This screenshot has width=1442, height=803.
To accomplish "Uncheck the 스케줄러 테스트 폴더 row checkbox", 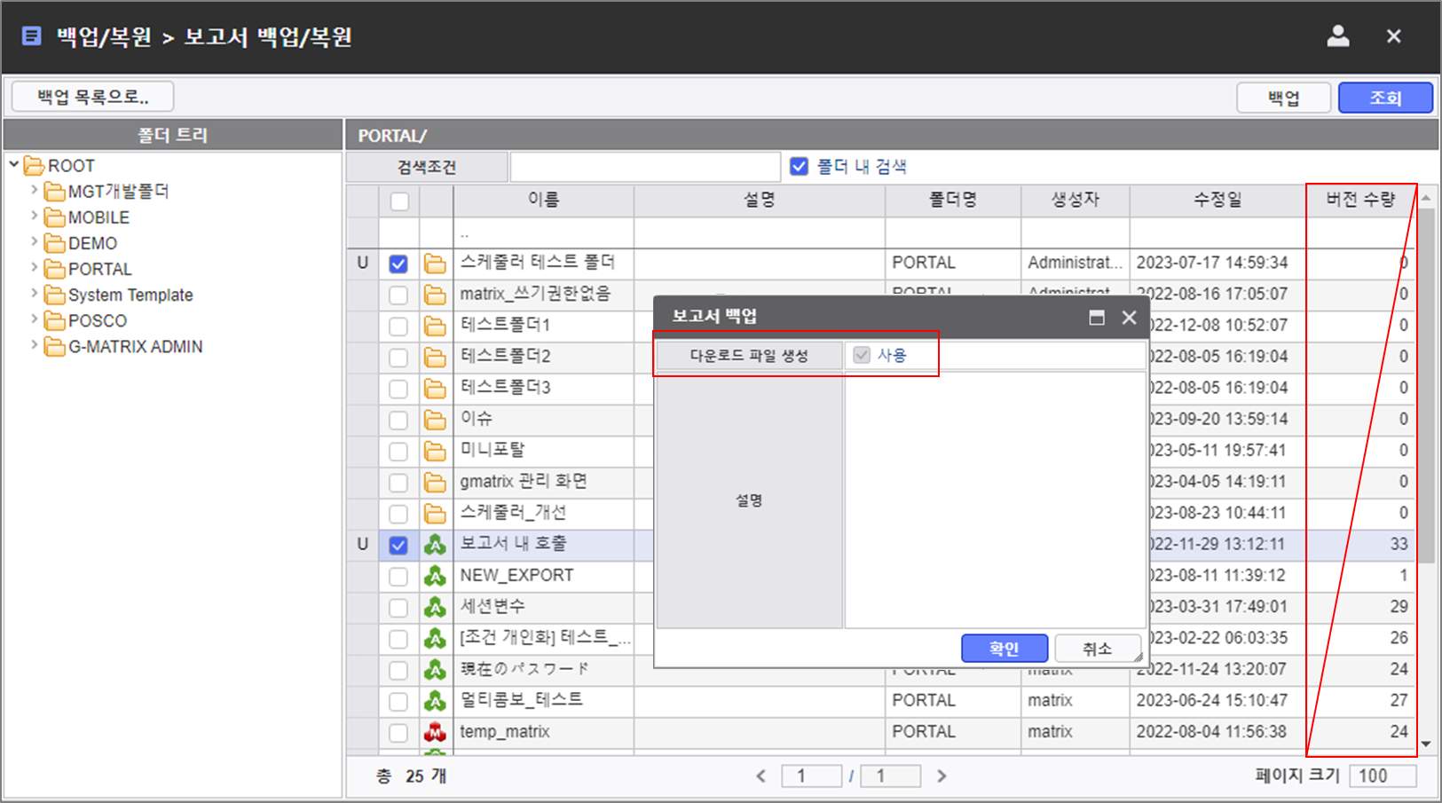I will tap(398, 264).
